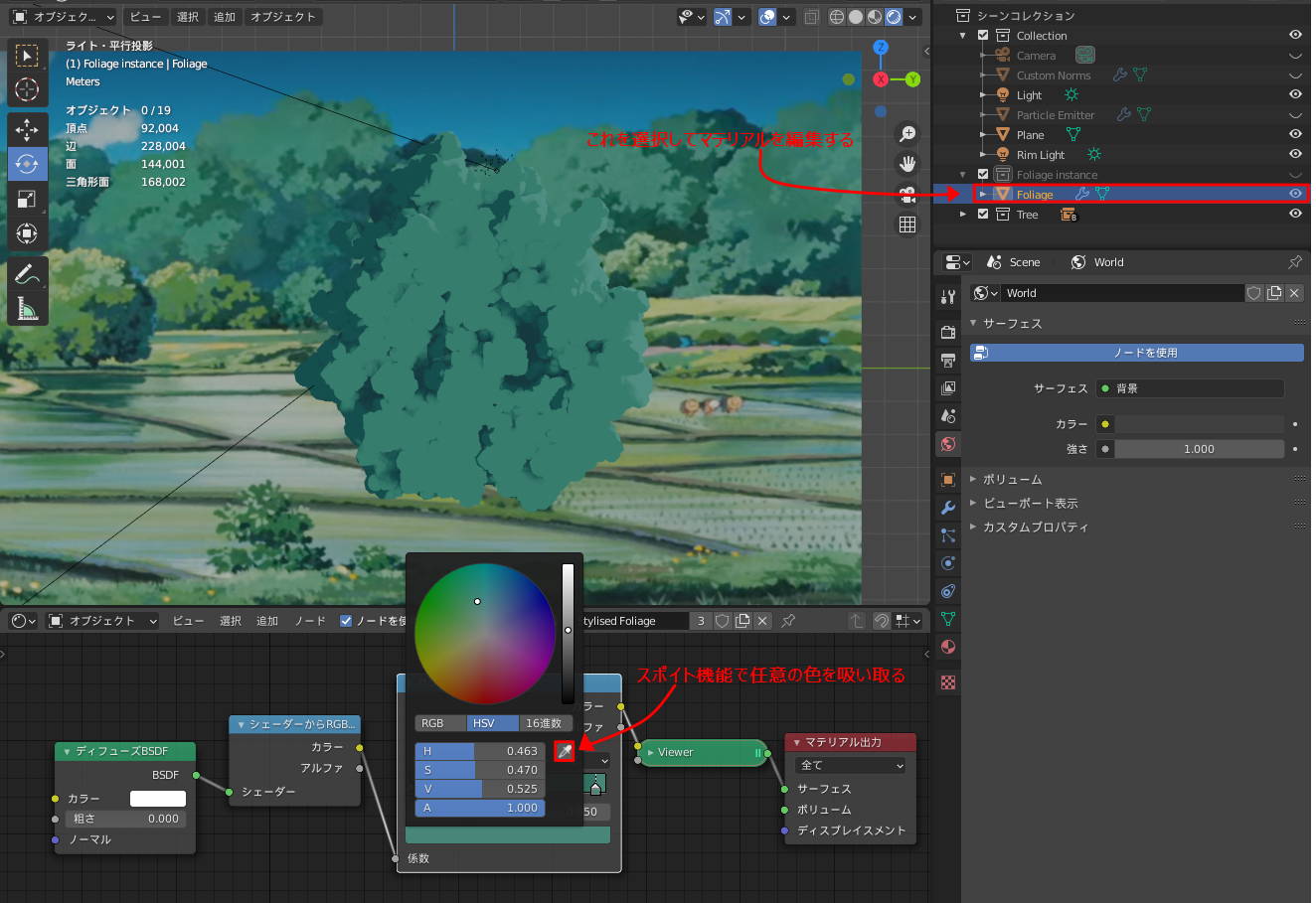Click the 背景 surface shader field
The image size is (1316, 903).
(x=1191, y=388)
